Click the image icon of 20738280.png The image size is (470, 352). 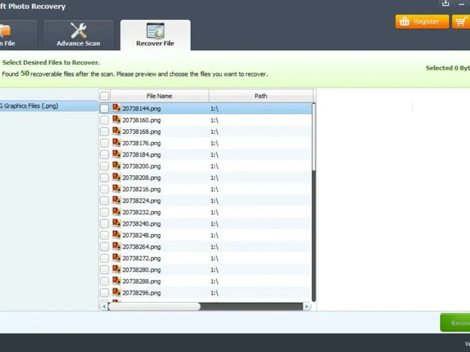[116, 269]
